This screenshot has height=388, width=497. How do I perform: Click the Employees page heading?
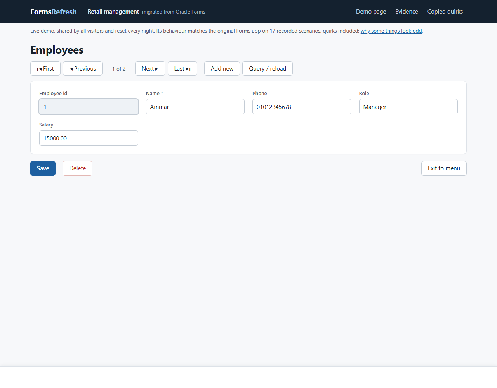click(x=57, y=50)
